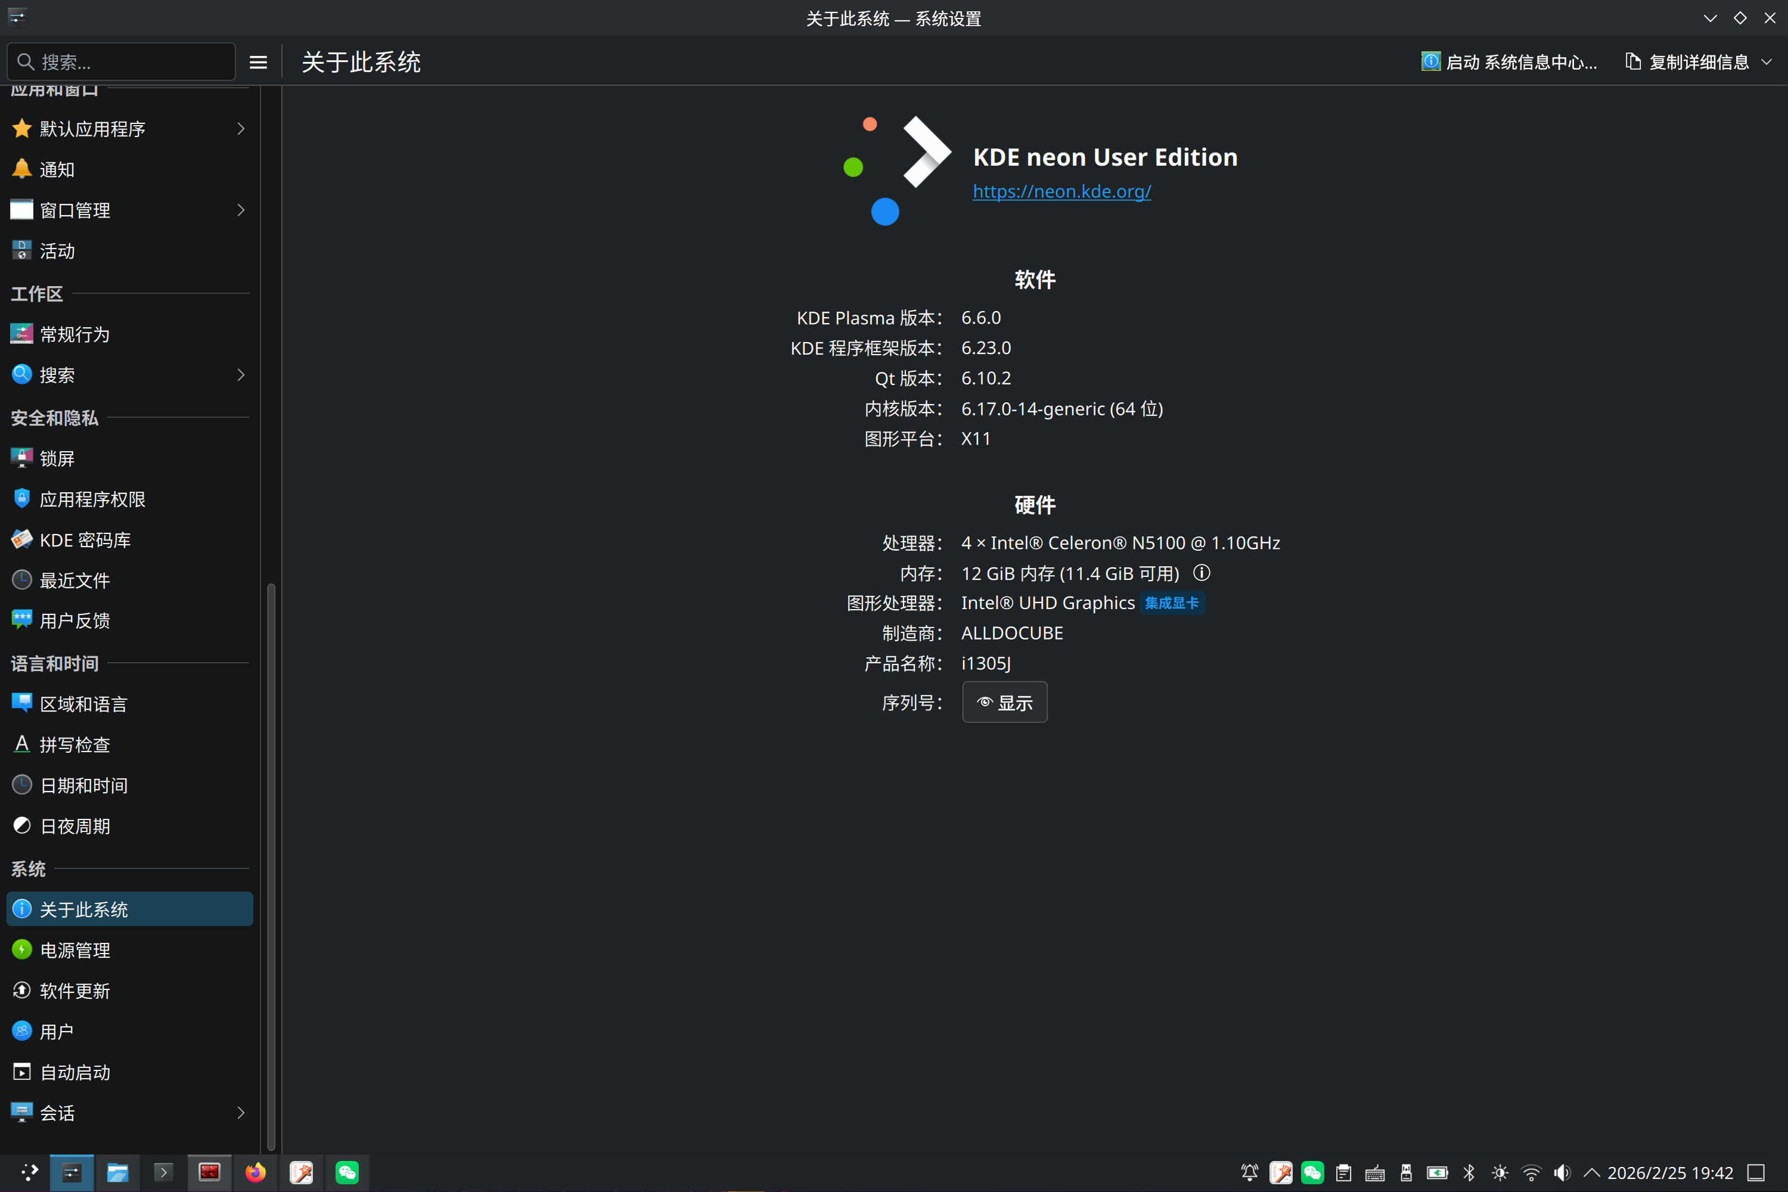The width and height of the screenshot is (1788, 1192).
Task: Open Dolphin file manager from taskbar
Action: click(x=119, y=1172)
